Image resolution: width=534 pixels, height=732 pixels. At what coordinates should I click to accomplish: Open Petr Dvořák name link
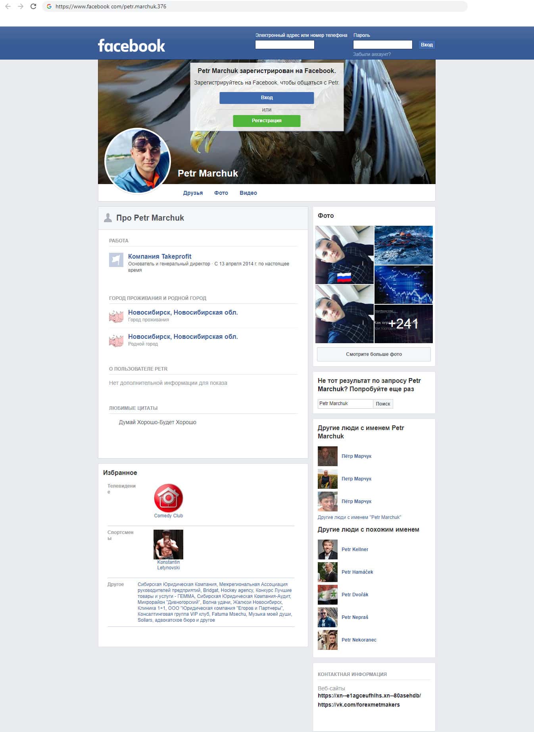355,595
